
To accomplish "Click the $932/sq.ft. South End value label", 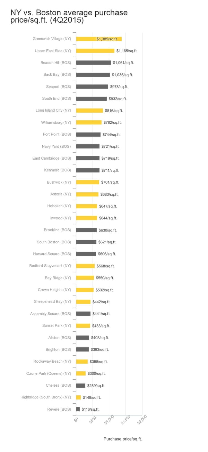I will coord(118,99).
